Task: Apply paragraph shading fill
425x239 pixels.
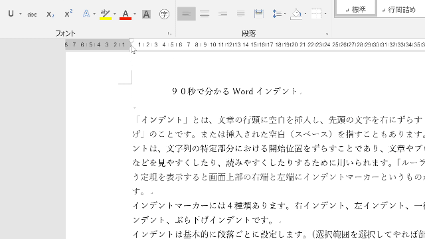Action: 296,14
